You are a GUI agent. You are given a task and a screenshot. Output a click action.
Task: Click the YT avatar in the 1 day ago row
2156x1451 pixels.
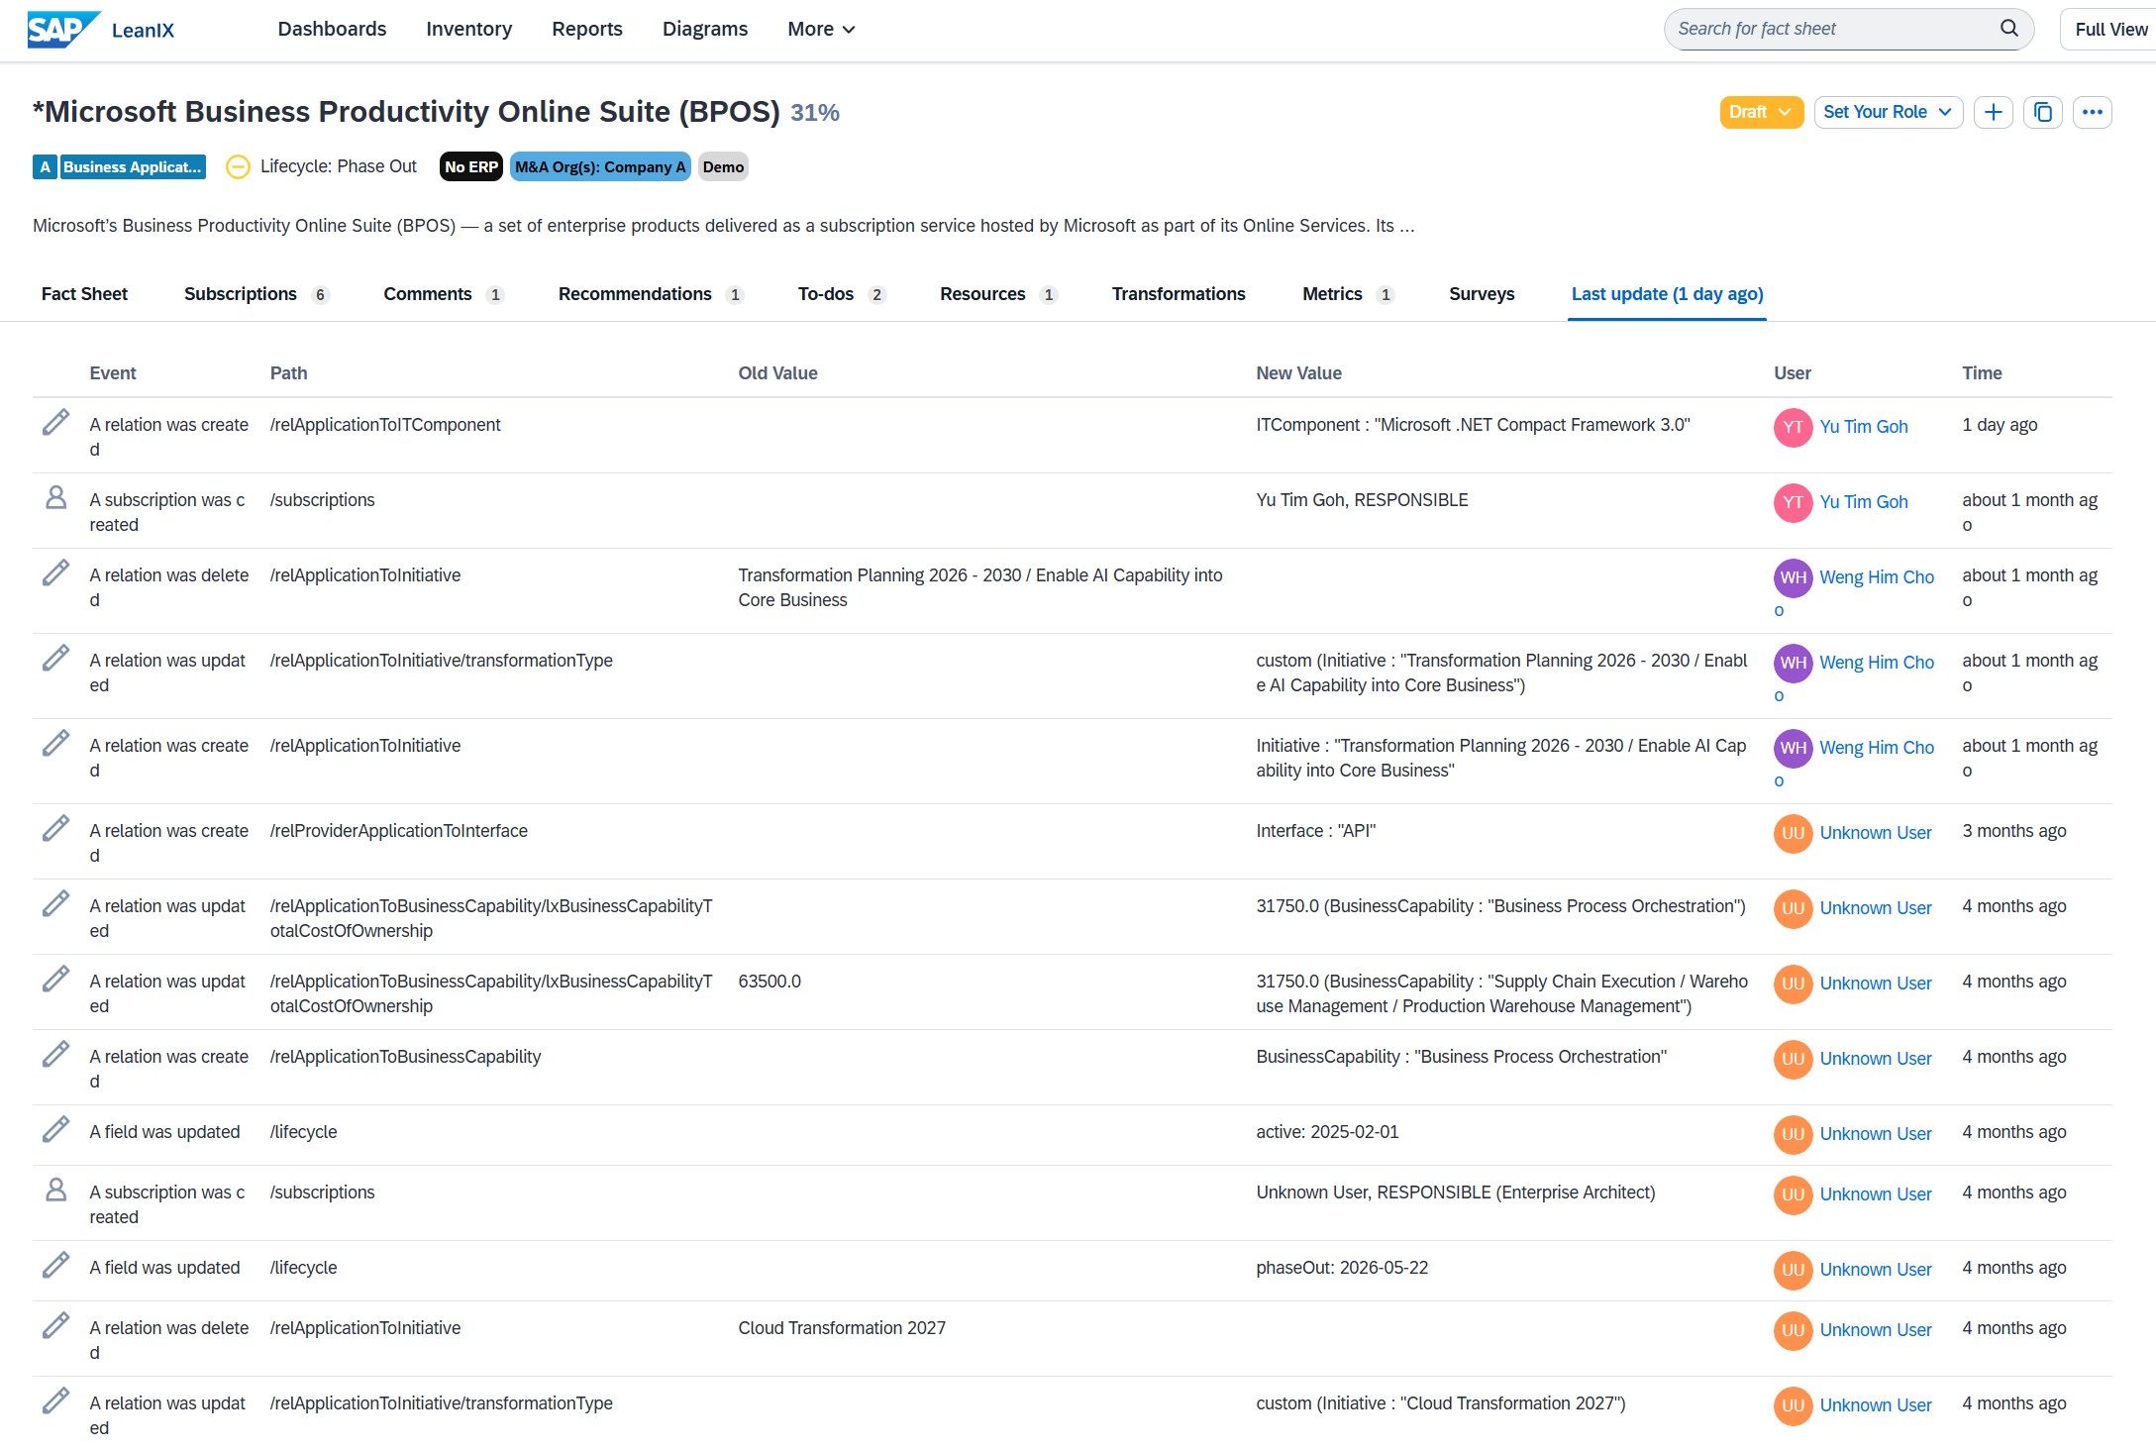tap(1793, 427)
